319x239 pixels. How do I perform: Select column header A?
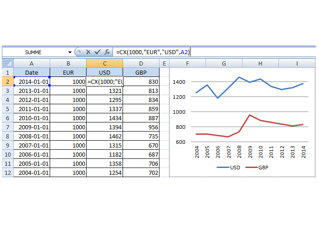click(x=31, y=64)
